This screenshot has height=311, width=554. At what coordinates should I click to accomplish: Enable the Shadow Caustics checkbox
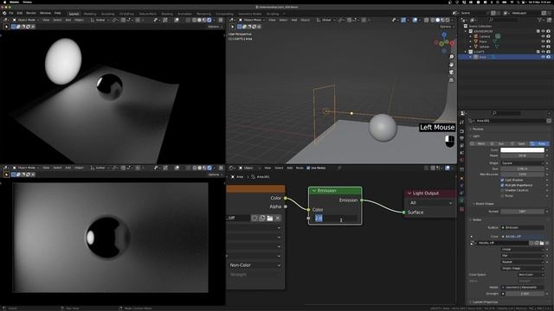(x=502, y=190)
